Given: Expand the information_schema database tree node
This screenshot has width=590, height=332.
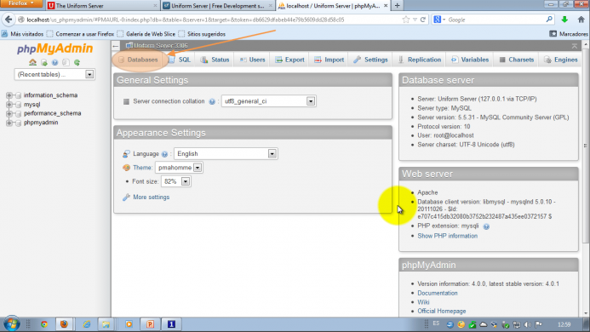Looking at the screenshot, I should pos(9,95).
